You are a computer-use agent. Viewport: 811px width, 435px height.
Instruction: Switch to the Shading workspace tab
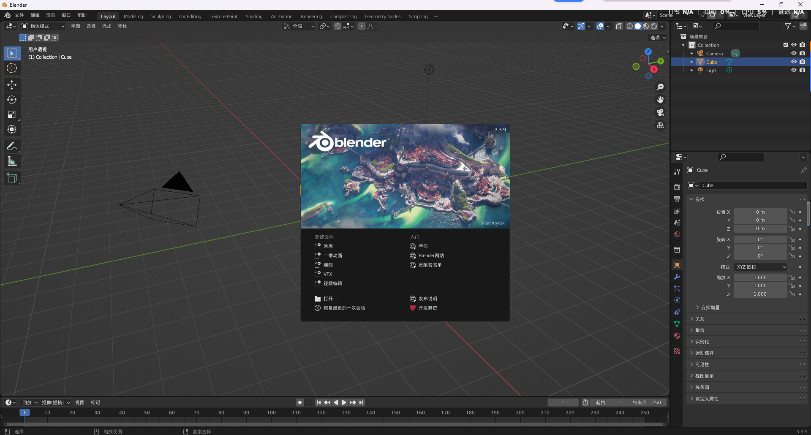point(254,16)
